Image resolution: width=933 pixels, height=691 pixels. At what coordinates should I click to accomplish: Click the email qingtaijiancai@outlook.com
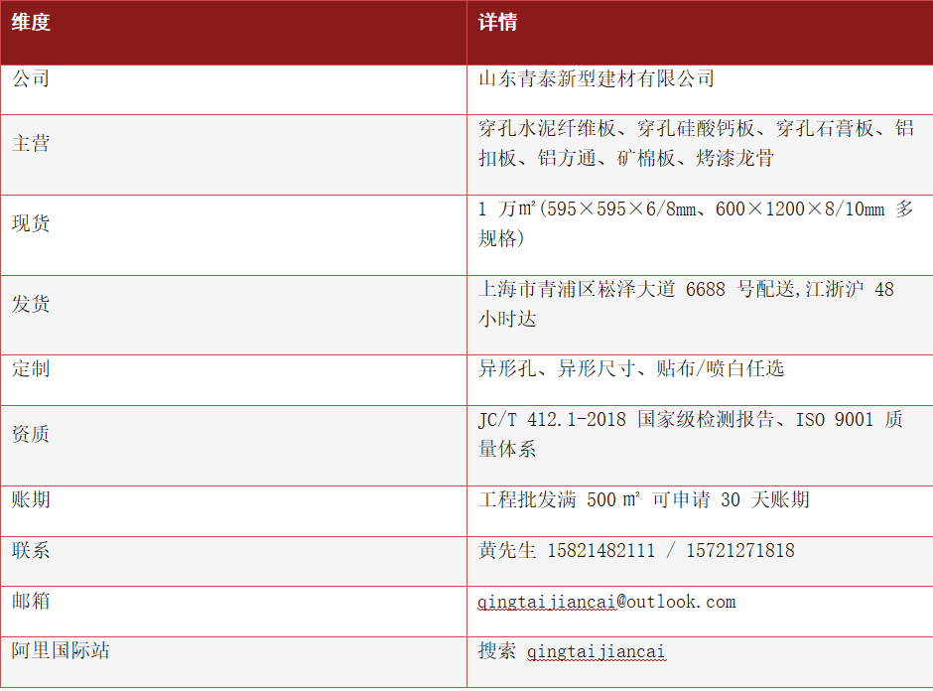coord(606,602)
